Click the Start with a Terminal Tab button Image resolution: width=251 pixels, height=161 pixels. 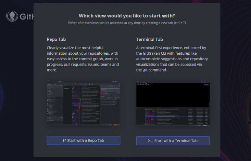[x=173, y=141]
